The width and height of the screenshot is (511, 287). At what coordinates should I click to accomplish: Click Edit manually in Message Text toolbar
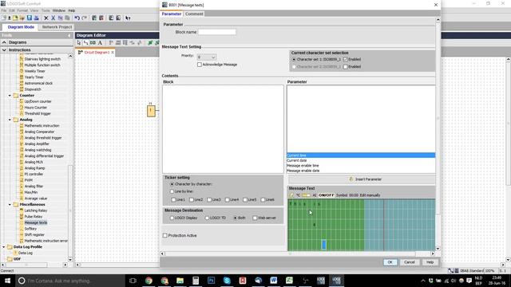point(370,195)
